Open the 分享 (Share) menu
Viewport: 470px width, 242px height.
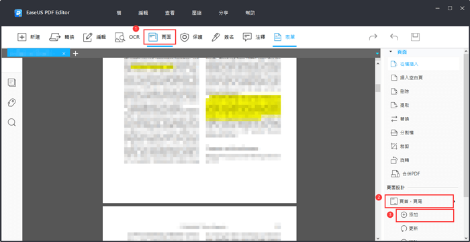click(x=224, y=13)
